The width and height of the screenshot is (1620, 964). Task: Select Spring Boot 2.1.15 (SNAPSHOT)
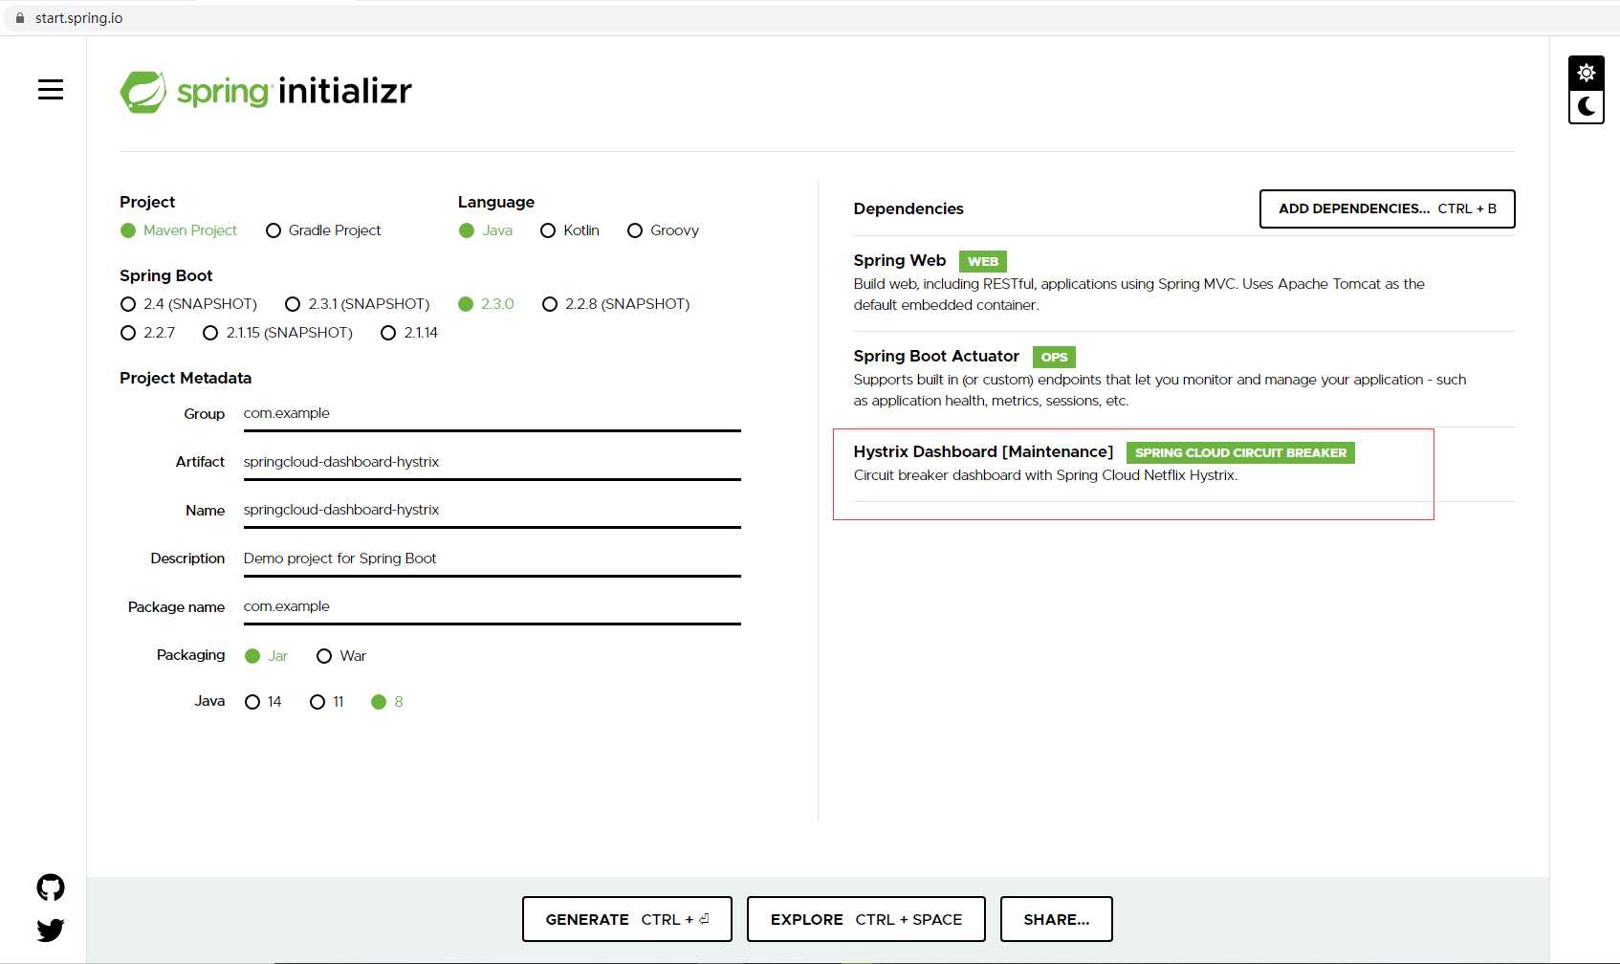click(x=277, y=333)
